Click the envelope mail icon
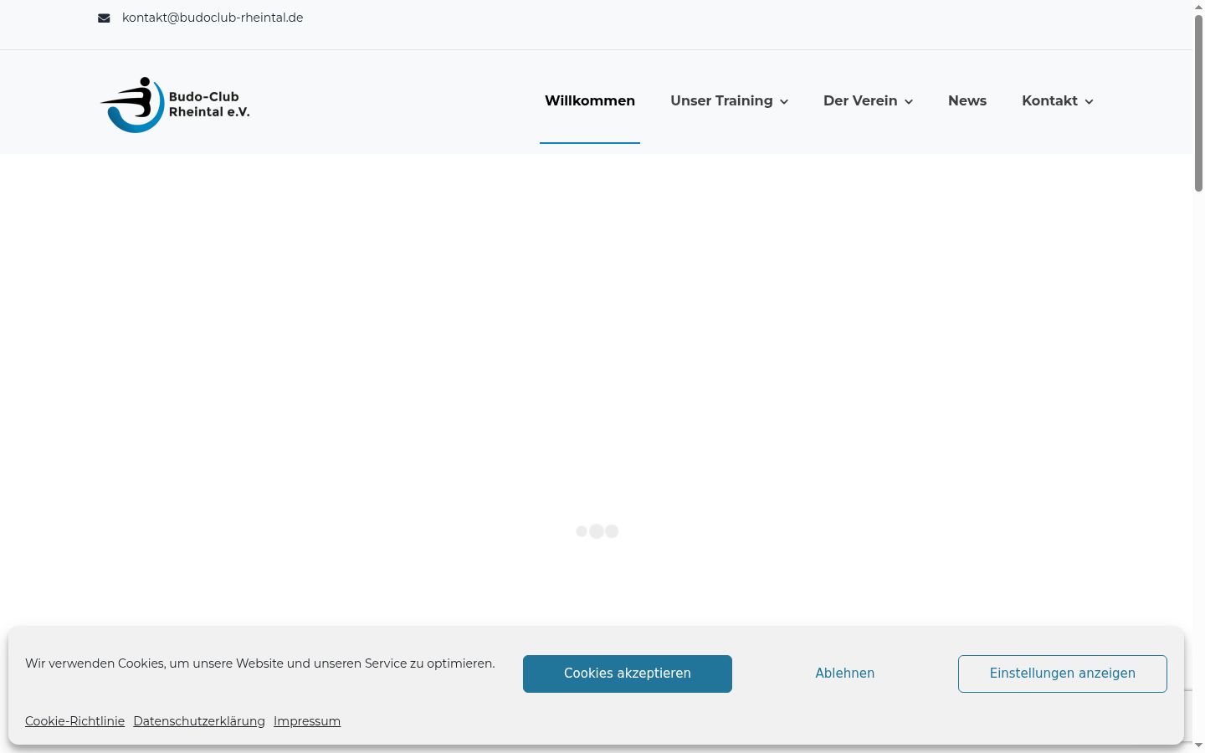Image resolution: width=1205 pixels, height=753 pixels. click(104, 18)
